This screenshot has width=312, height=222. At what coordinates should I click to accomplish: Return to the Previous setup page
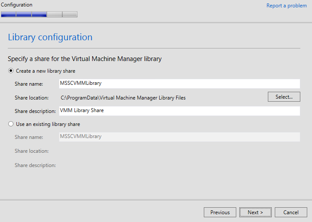[x=220, y=212]
